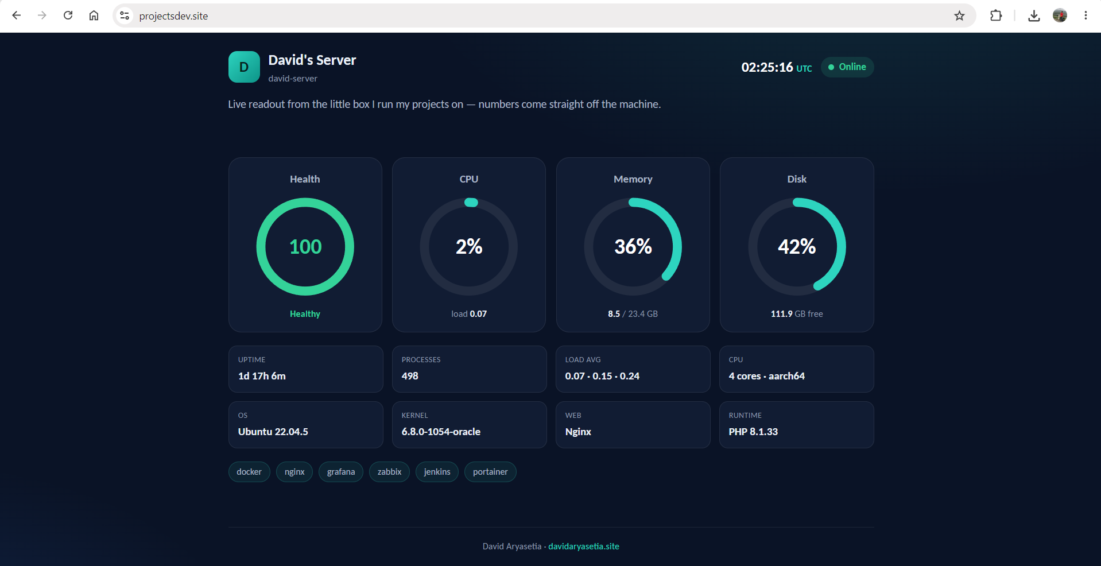Click the Uptime value 1d 17h 6m
Screen dimensions: 1101x566
pos(262,376)
